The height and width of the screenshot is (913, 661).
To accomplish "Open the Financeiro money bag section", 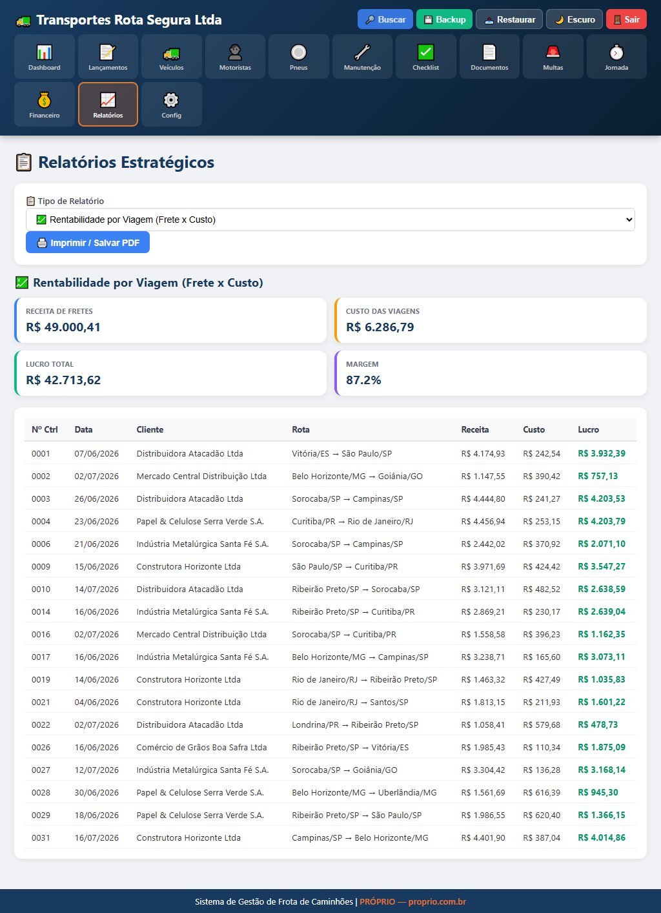I will click(45, 105).
